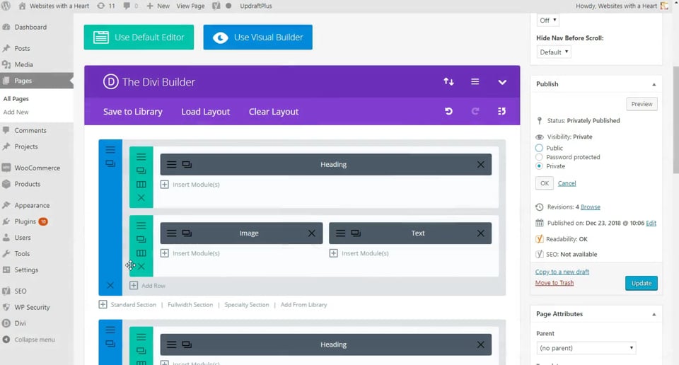Click the redo icon in Divi Builder

point(475,111)
